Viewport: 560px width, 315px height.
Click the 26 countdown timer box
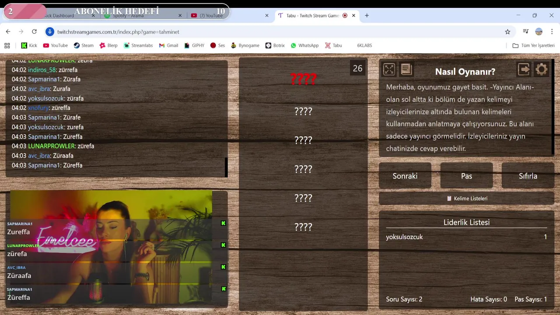pos(357,68)
